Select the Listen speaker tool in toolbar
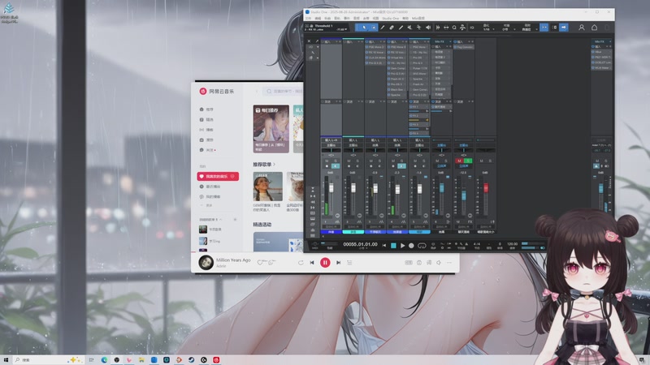The width and height of the screenshot is (650, 365). 428,28
